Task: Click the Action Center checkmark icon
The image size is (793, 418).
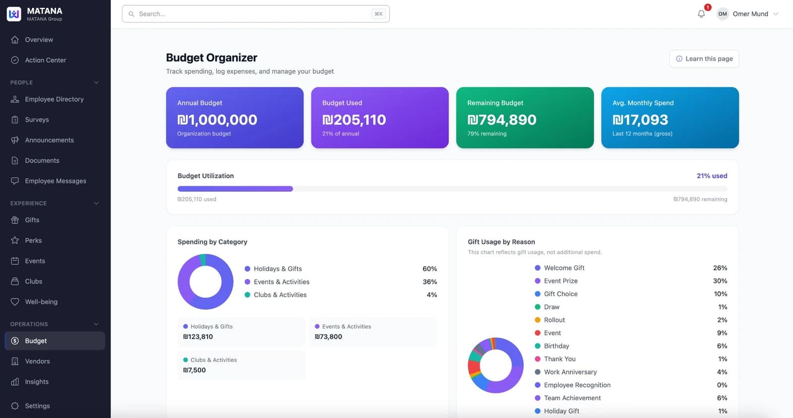Action: tap(15, 60)
